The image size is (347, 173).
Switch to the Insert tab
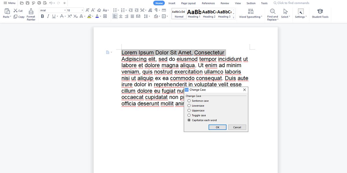tap(172, 3)
